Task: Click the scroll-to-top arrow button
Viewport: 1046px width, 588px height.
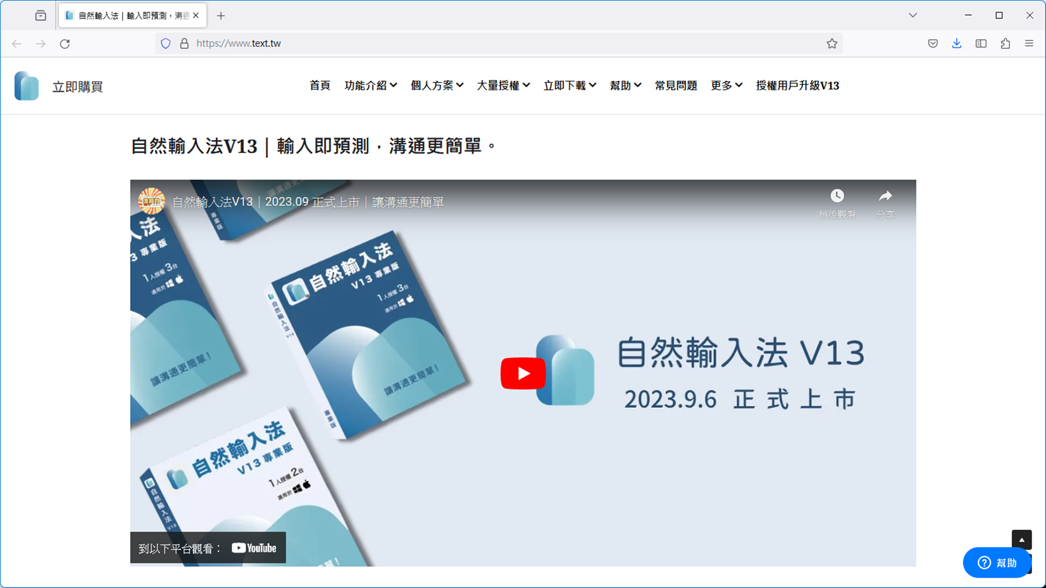Action: coord(1021,540)
